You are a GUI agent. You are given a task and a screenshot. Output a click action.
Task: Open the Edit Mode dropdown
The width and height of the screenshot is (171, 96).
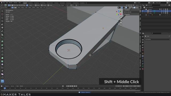6,7
